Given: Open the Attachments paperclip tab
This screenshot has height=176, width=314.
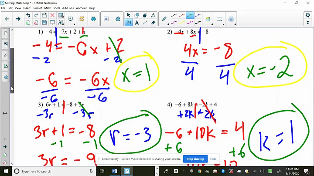Looking at the screenshot, I should (x=6, y=55).
